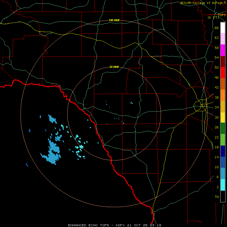Select the light pink legend swatch
Viewport: 227px width, 227px height.
tap(223, 39)
